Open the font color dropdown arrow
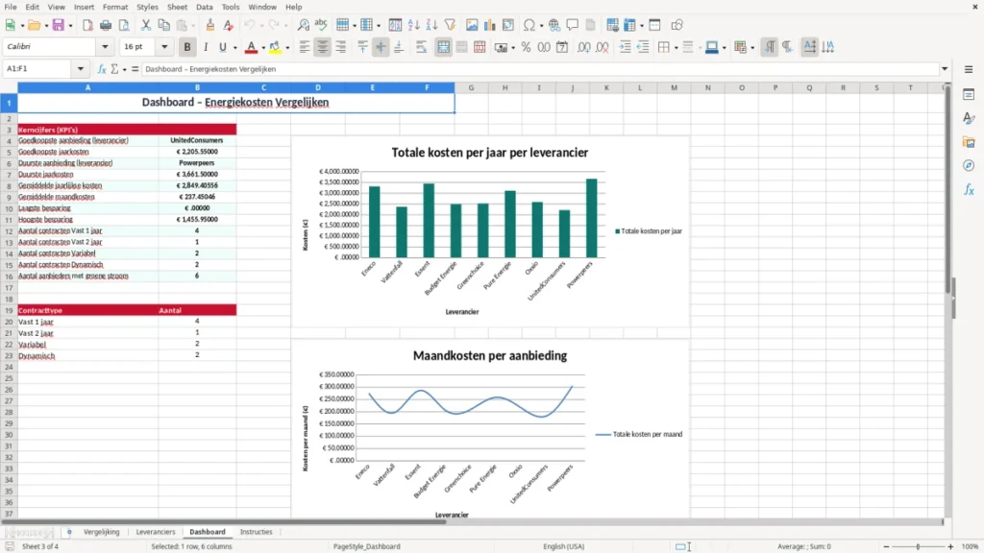The image size is (984, 553). 263,48
